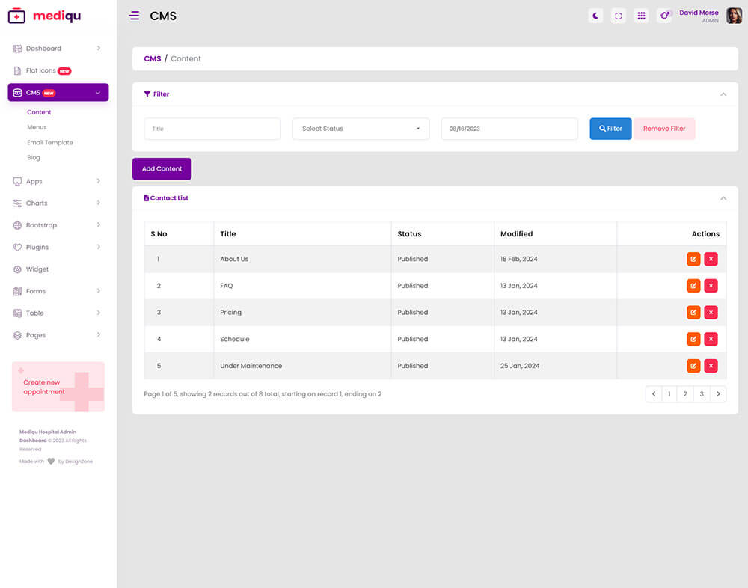748x588 pixels.
Task: Collapse the Filter panel
Action: point(723,94)
